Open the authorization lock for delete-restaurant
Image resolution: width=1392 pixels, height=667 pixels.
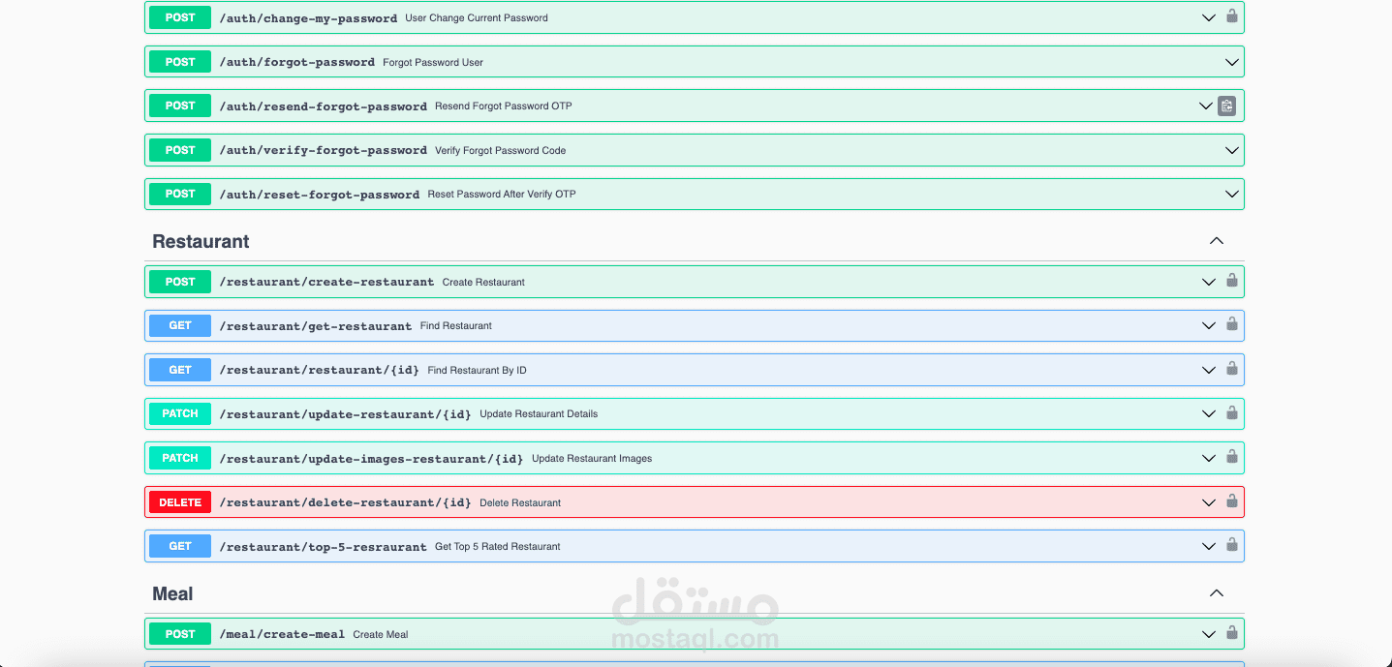pos(1231,501)
